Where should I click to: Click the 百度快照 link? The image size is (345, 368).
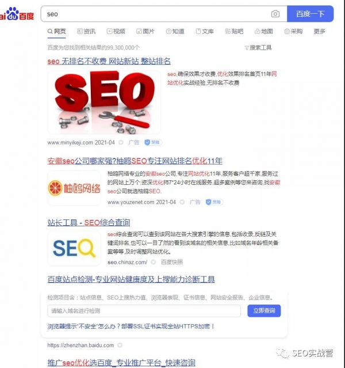[x=172, y=262]
